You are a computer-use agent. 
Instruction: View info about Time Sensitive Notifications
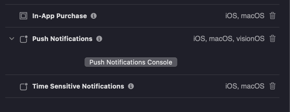tap(131, 86)
